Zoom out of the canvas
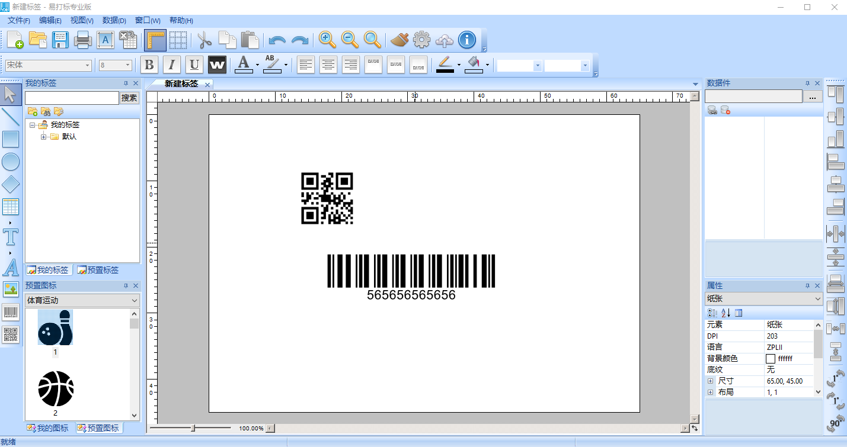The height and width of the screenshot is (447, 847). pos(350,40)
